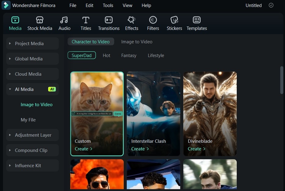Click the Untitled project name
Image resolution: width=285 pixels, height=191 pixels.
point(254,5)
